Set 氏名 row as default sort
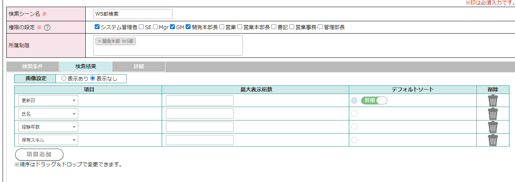Image resolution: width=515 pixels, height=182 pixels. (354, 114)
